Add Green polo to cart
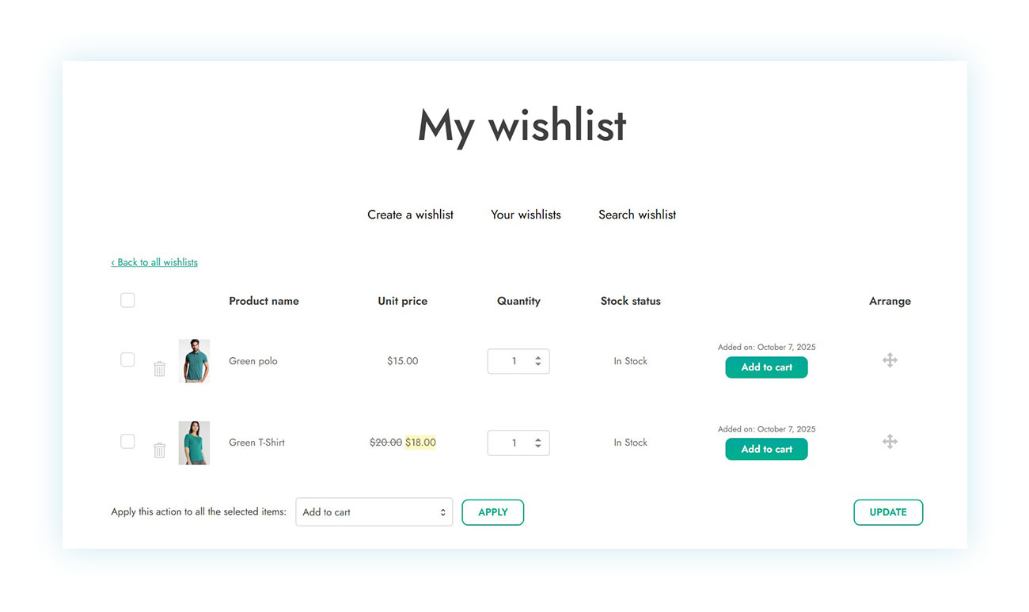This screenshot has height=612, width=1029. pyautogui.click(x=766, y=367)
